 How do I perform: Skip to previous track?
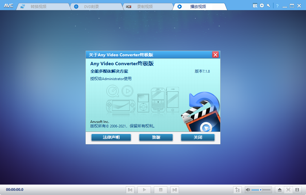click(130, 190)
